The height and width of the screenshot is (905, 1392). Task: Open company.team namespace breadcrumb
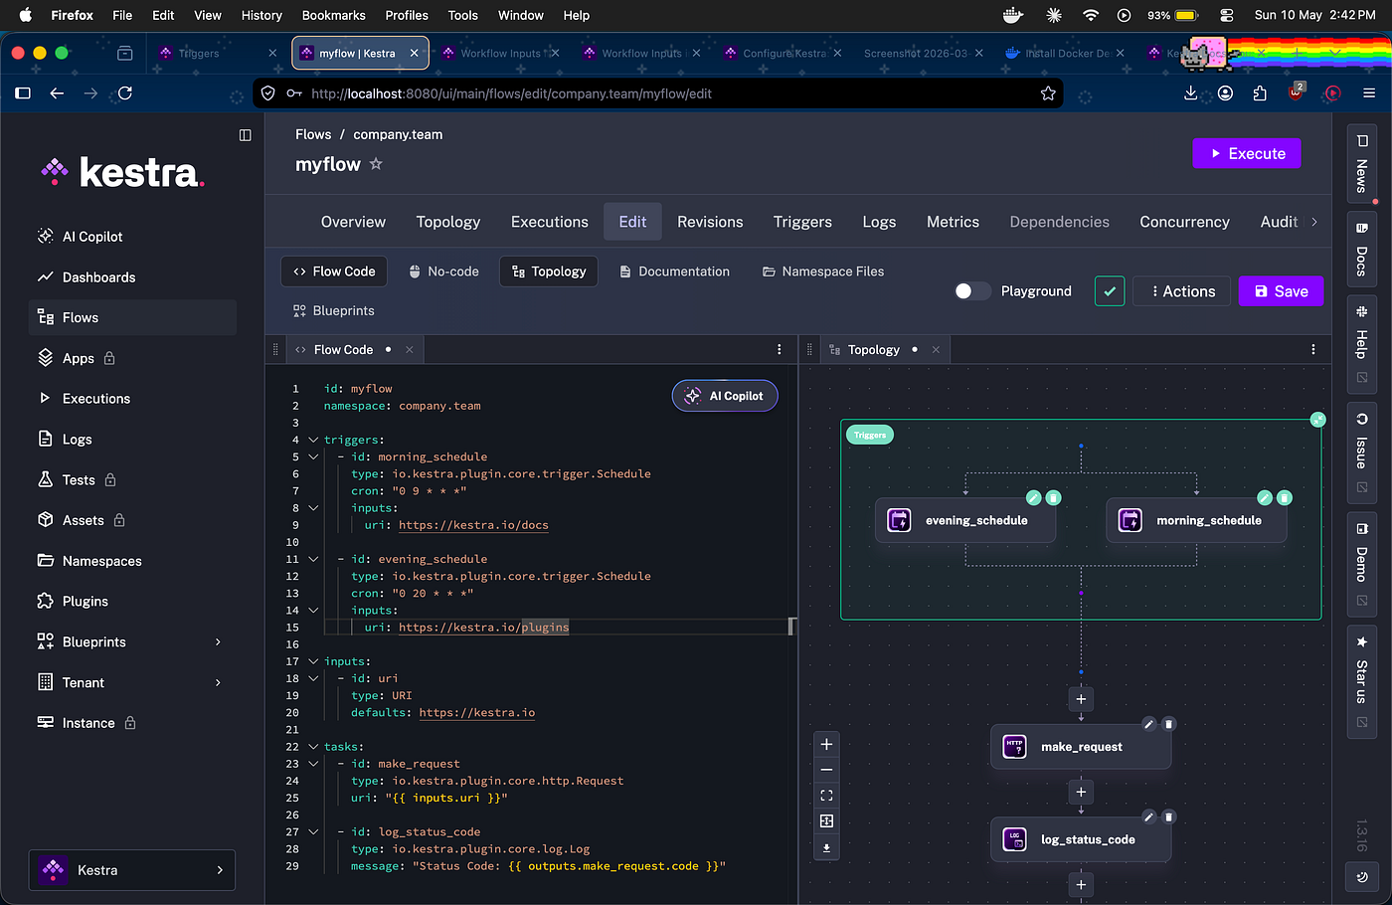[x=398, y=134]
